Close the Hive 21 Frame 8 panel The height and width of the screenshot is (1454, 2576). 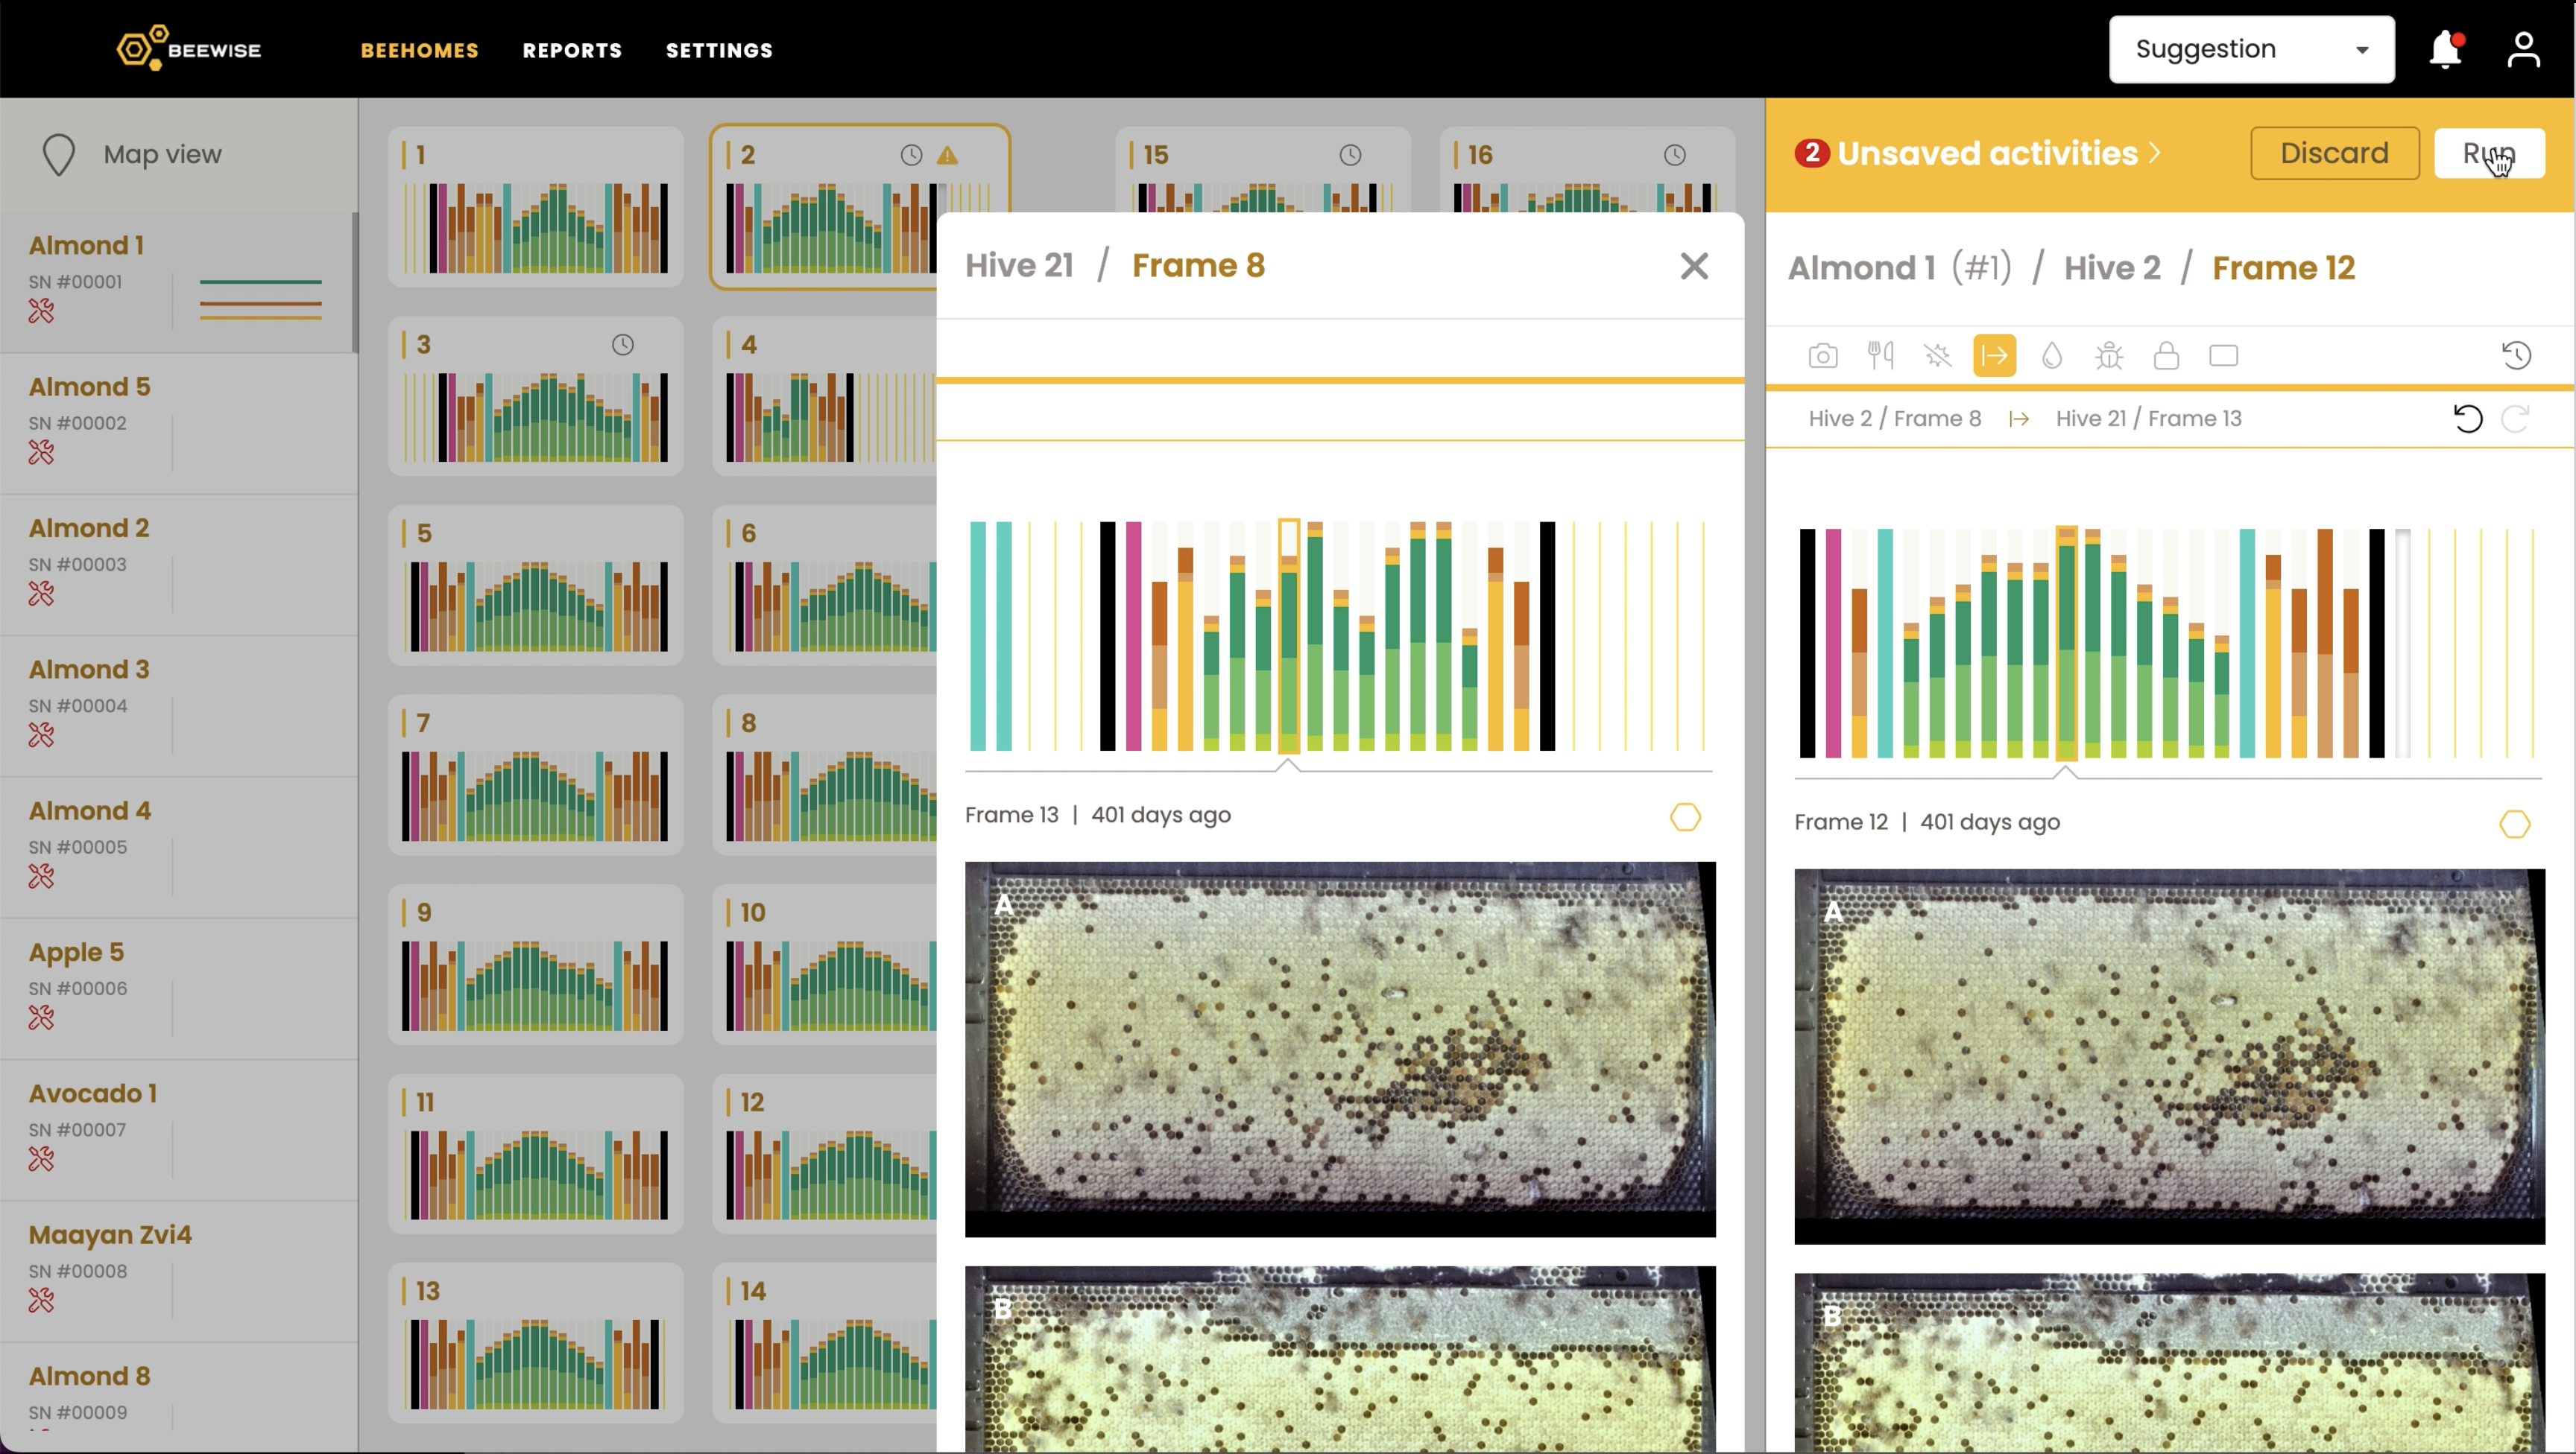(1694, 266)
